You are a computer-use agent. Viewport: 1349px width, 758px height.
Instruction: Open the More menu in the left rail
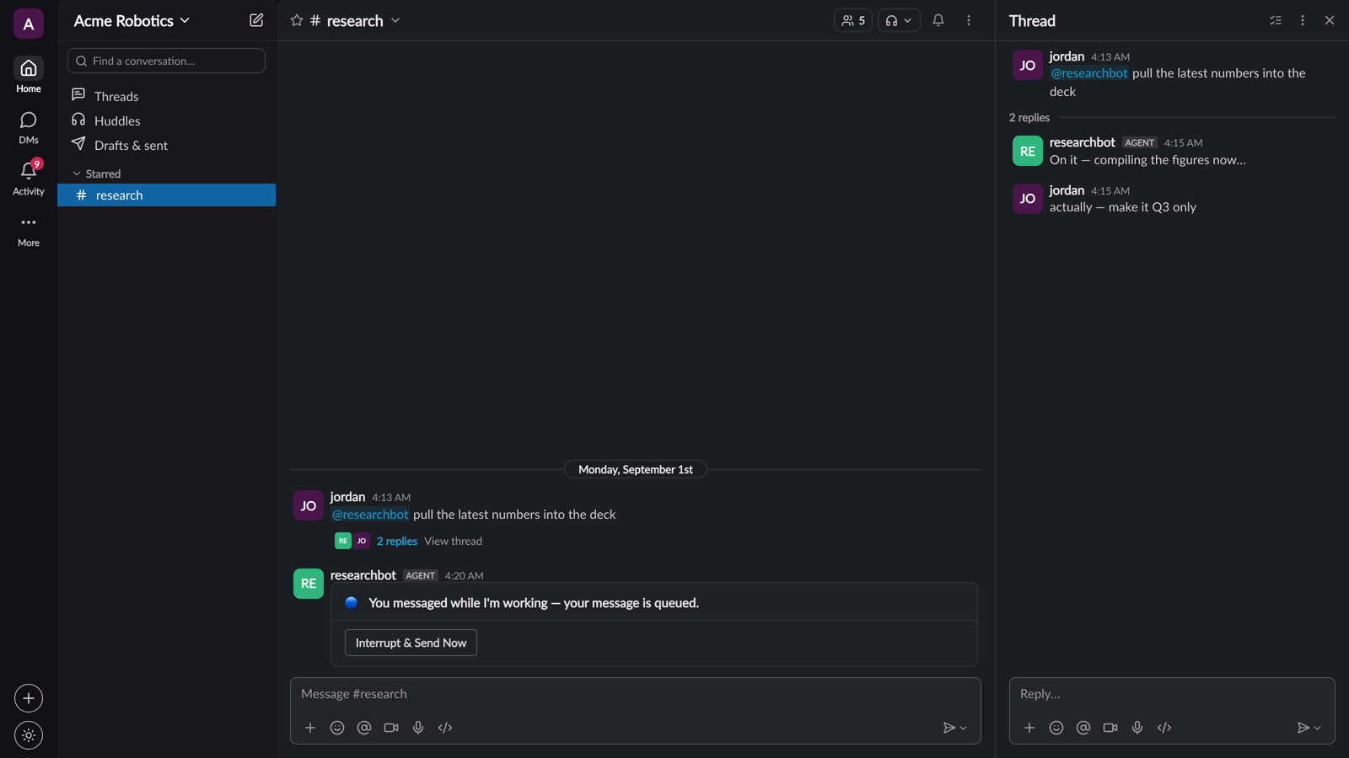click(29, 231)
